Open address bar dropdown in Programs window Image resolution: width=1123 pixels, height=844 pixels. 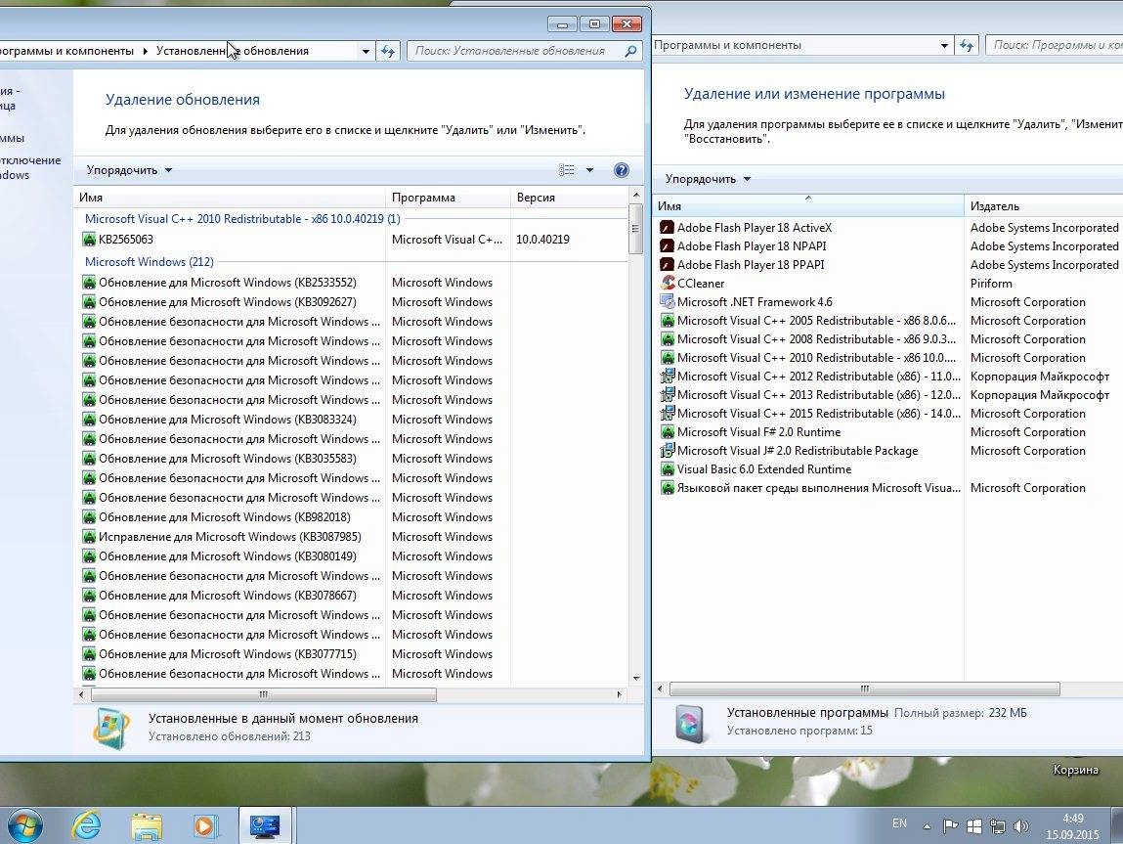945,45
